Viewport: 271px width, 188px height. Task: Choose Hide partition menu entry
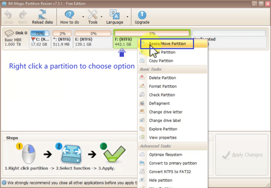(173, 180)
